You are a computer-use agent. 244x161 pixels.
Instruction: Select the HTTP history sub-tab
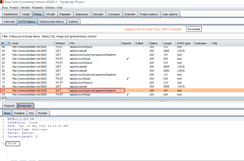[27, 22]
